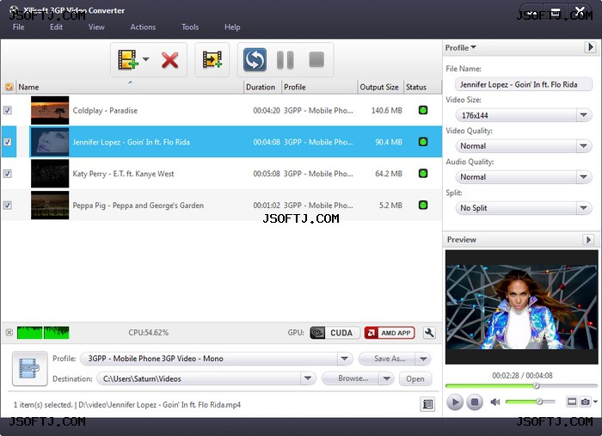Screen dimensions: 602x436
Task: Click the preview seek progress slider
Action: point(521,386)
